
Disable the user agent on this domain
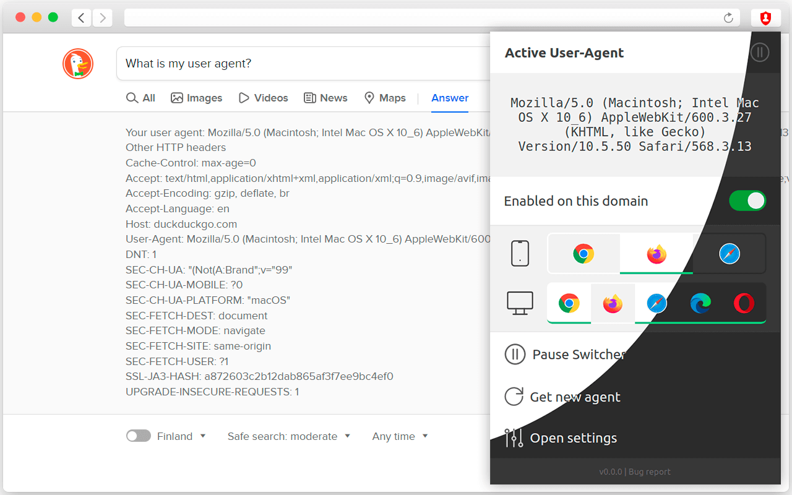pos(747,200)
